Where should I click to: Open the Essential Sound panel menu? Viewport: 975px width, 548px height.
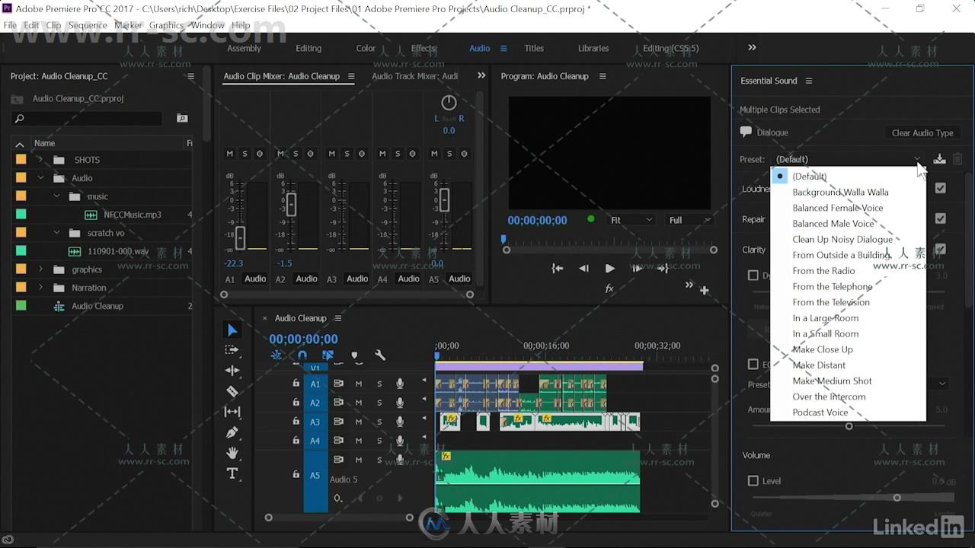pos(809,81)
